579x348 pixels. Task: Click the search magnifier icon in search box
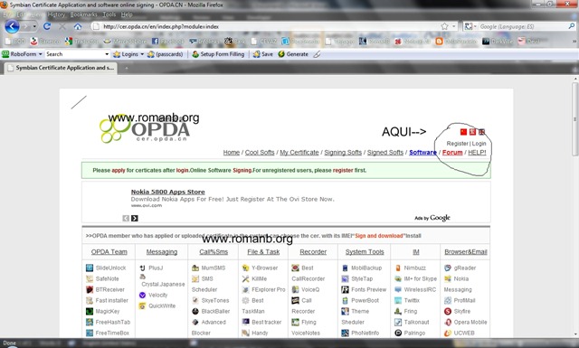pyautogui.click(x=571, y=26)
